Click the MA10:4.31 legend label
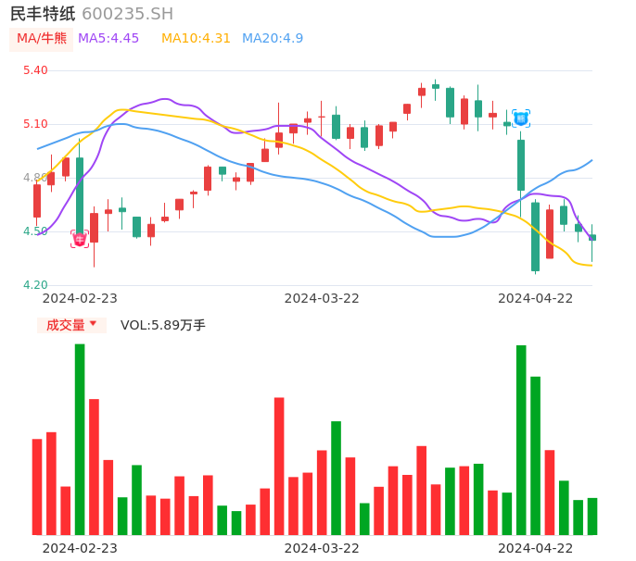This screenshot has height=561, width=636. point(196,39)
